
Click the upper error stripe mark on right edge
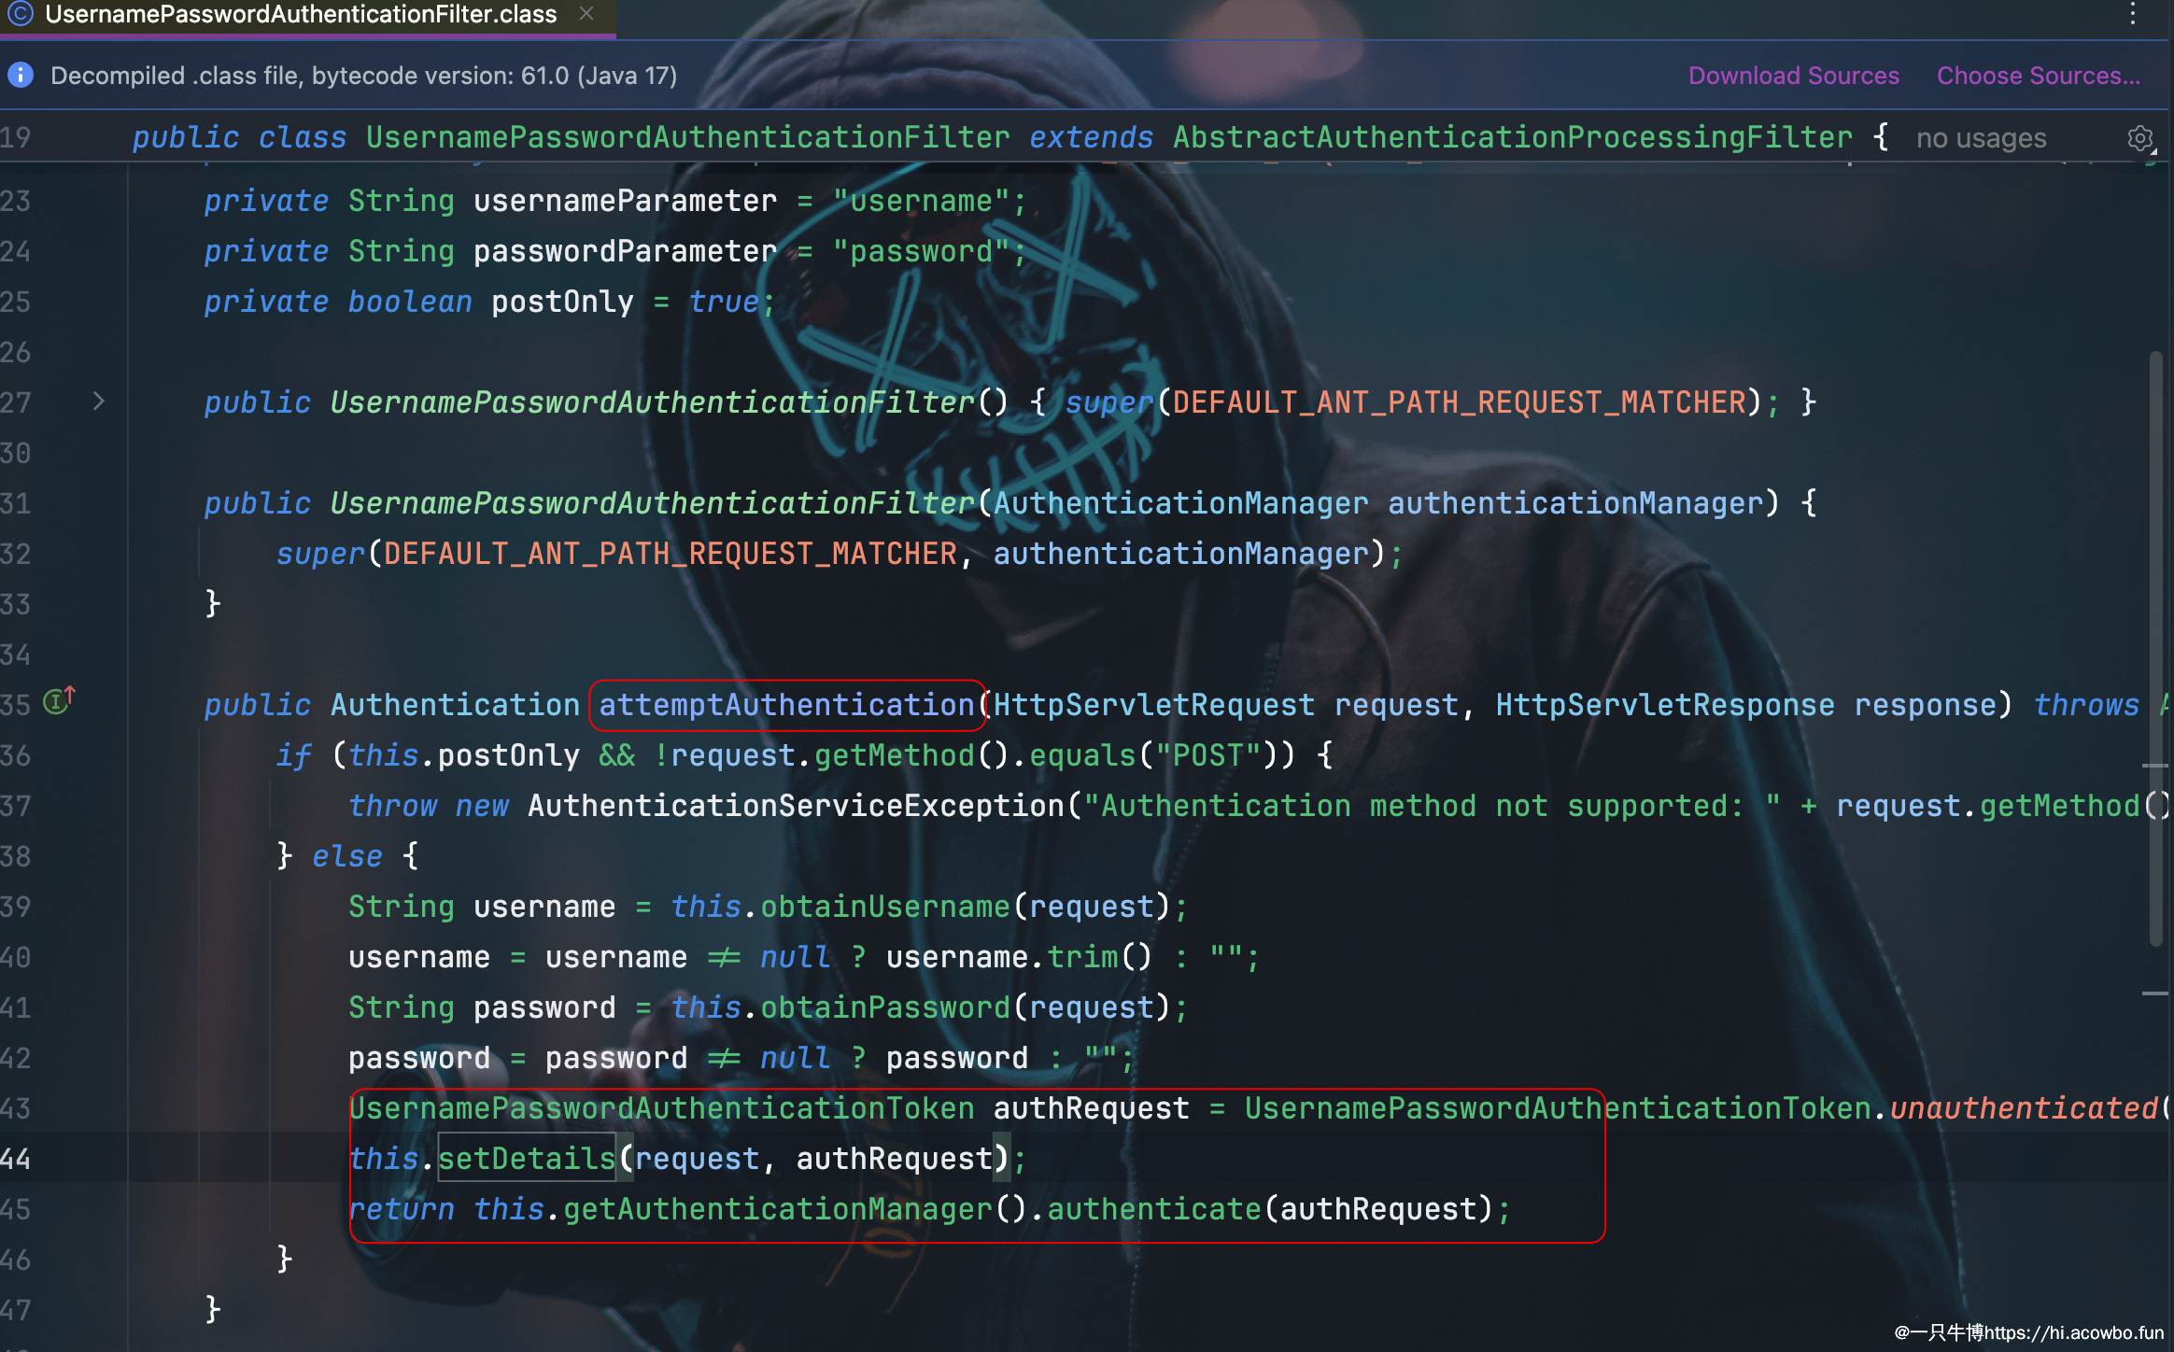point(2154,766)
